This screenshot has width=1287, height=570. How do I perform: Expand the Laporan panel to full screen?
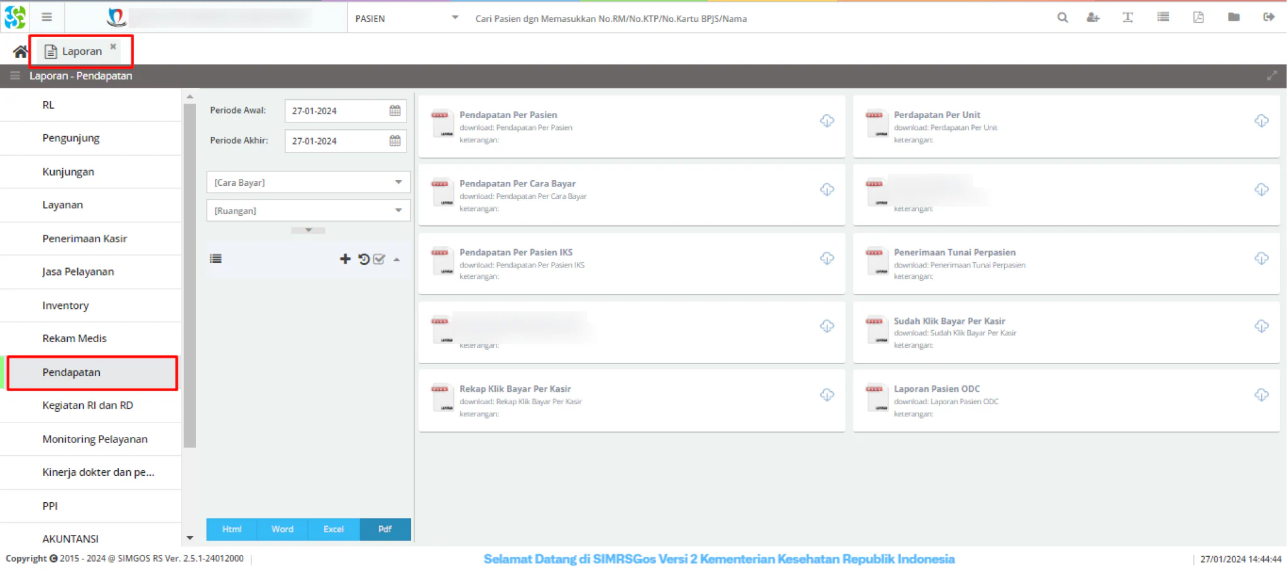coord(1272,76)
